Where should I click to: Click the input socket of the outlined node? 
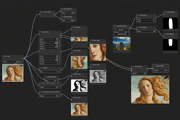[x=153, y=69]
